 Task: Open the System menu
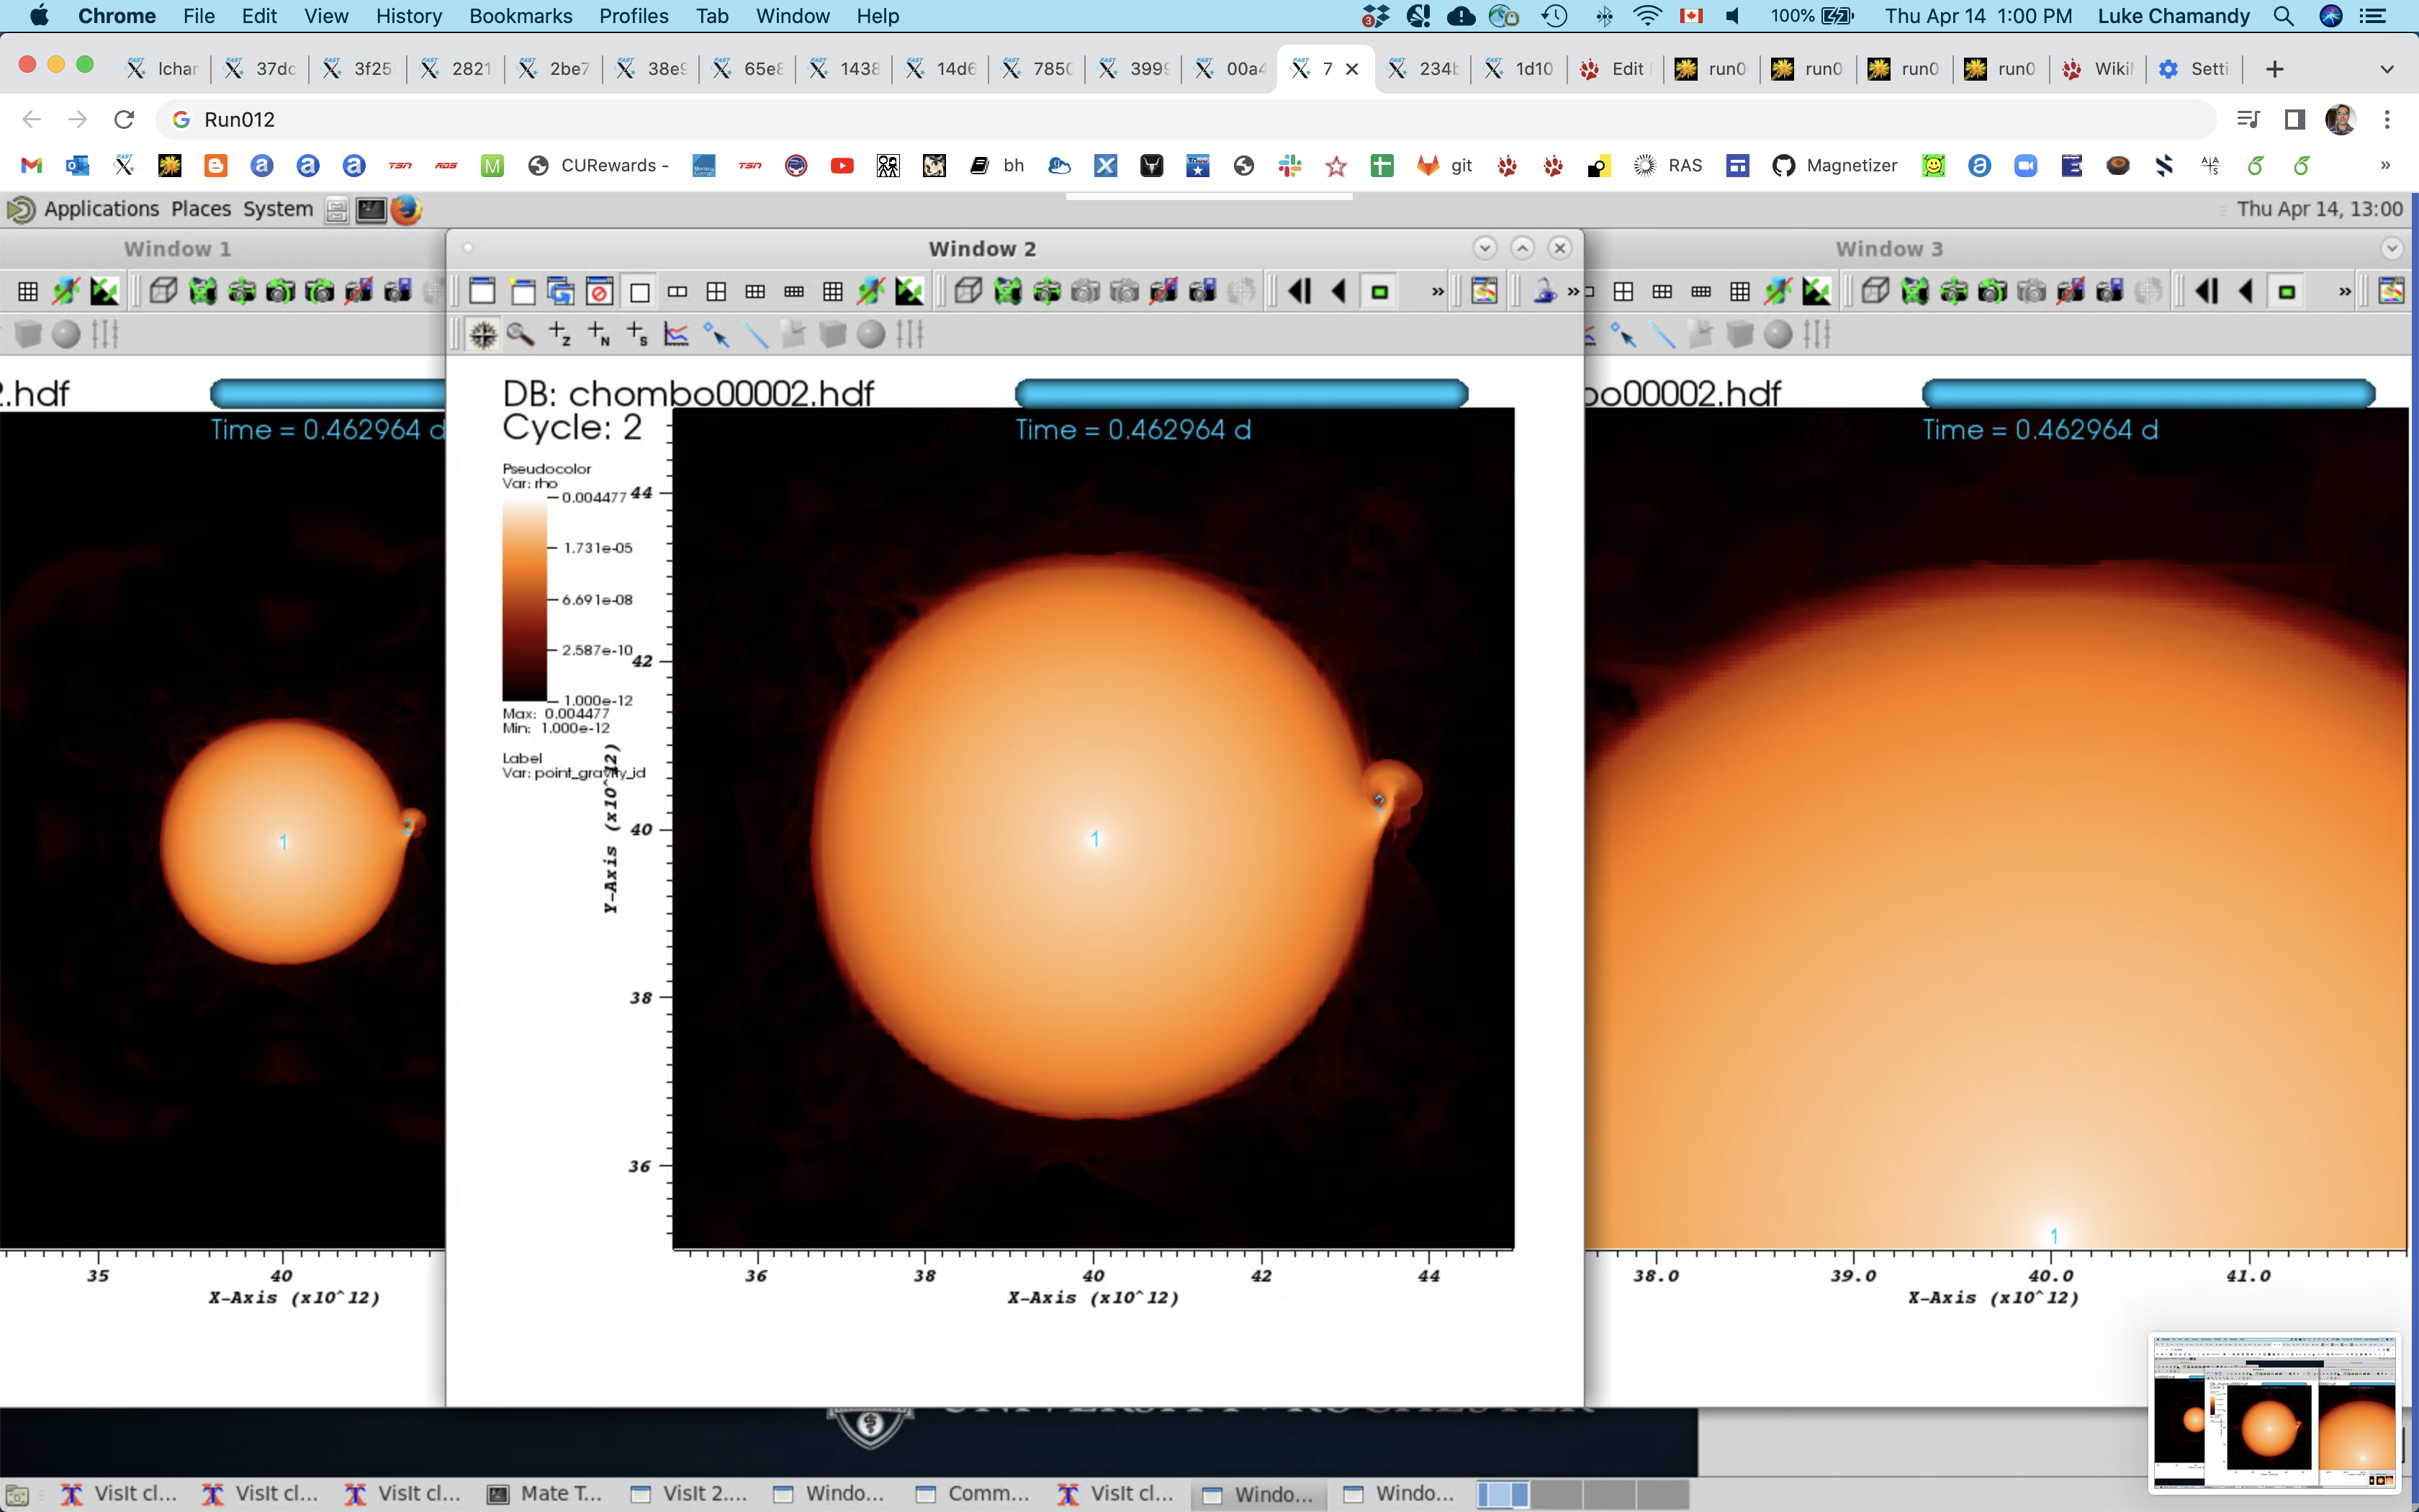278,209
